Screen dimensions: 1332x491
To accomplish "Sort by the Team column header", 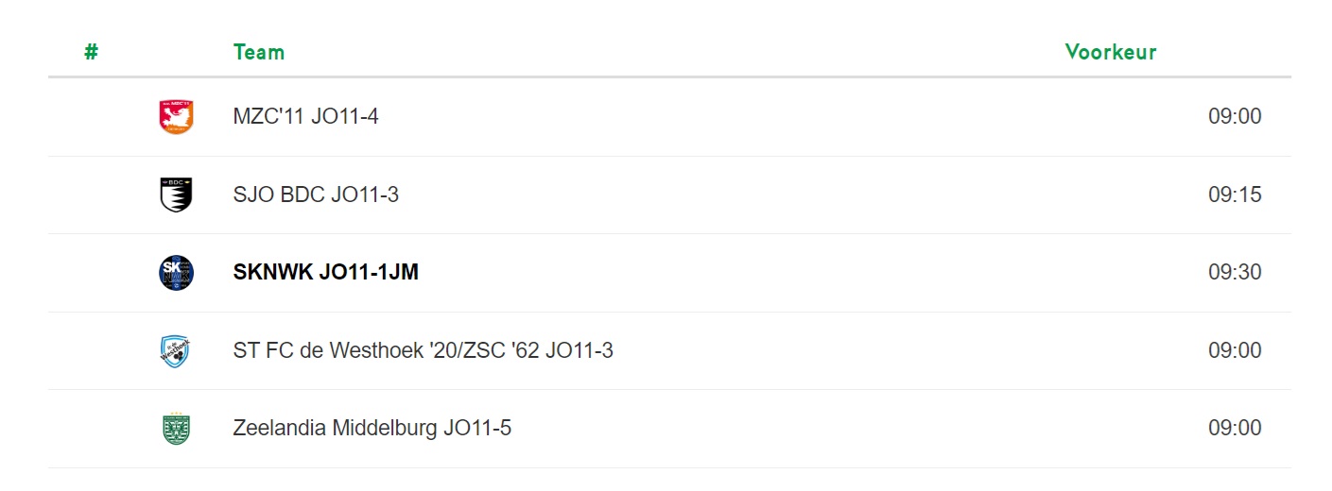I will coord(258,52).
